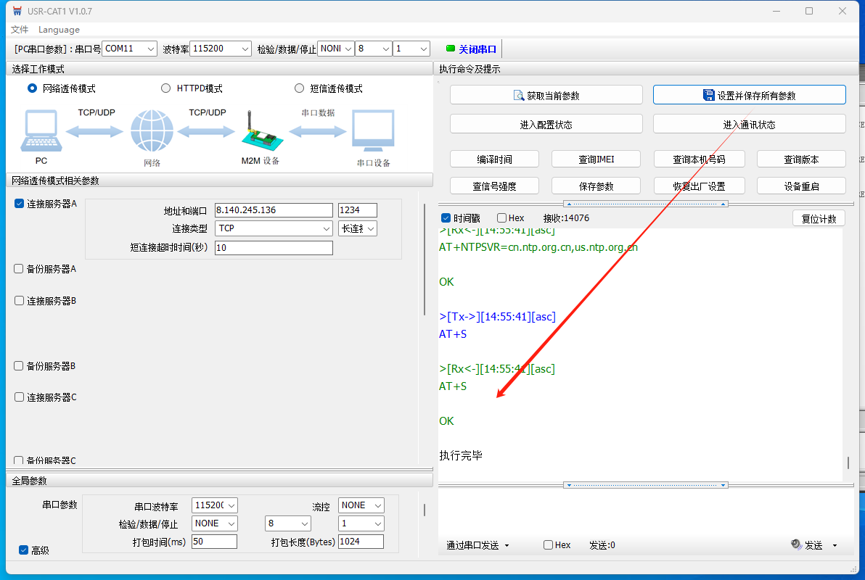Click the send icon beside 发送
This screenshot has height=580, width=865.
(796, 545)
